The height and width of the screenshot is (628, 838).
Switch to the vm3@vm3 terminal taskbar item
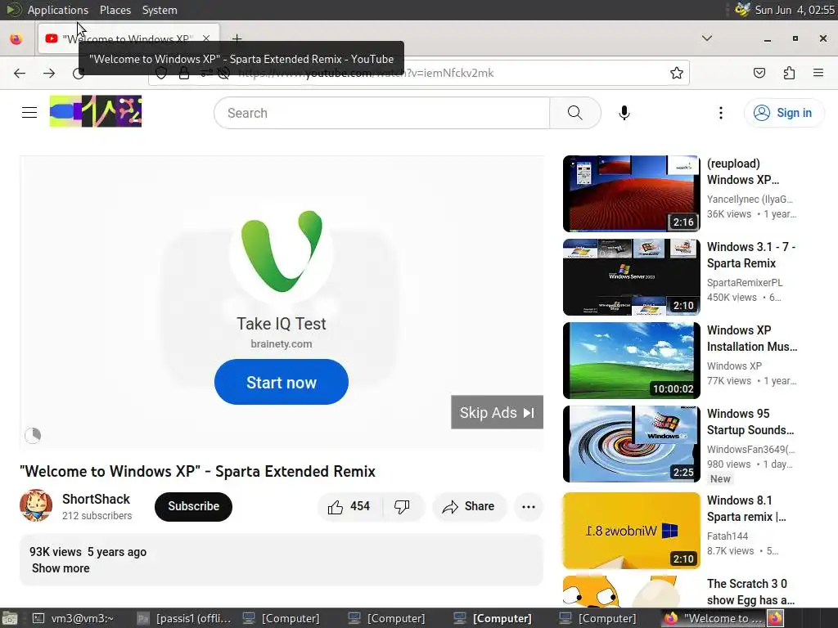coord(74,618)
